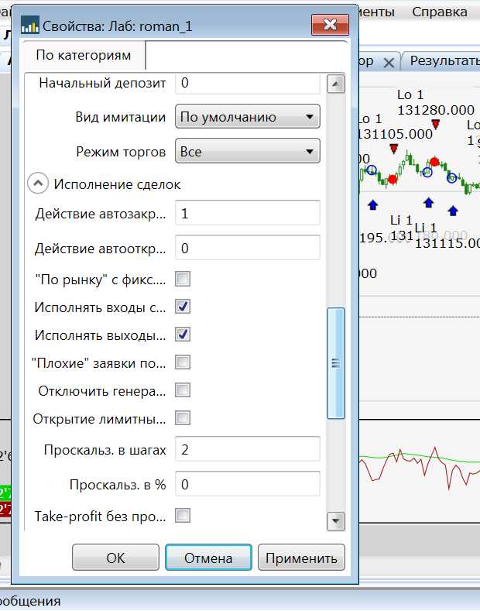Click the chart icon in dialog title bar
This screenshot has height=611, width=480.
[29, 26]
